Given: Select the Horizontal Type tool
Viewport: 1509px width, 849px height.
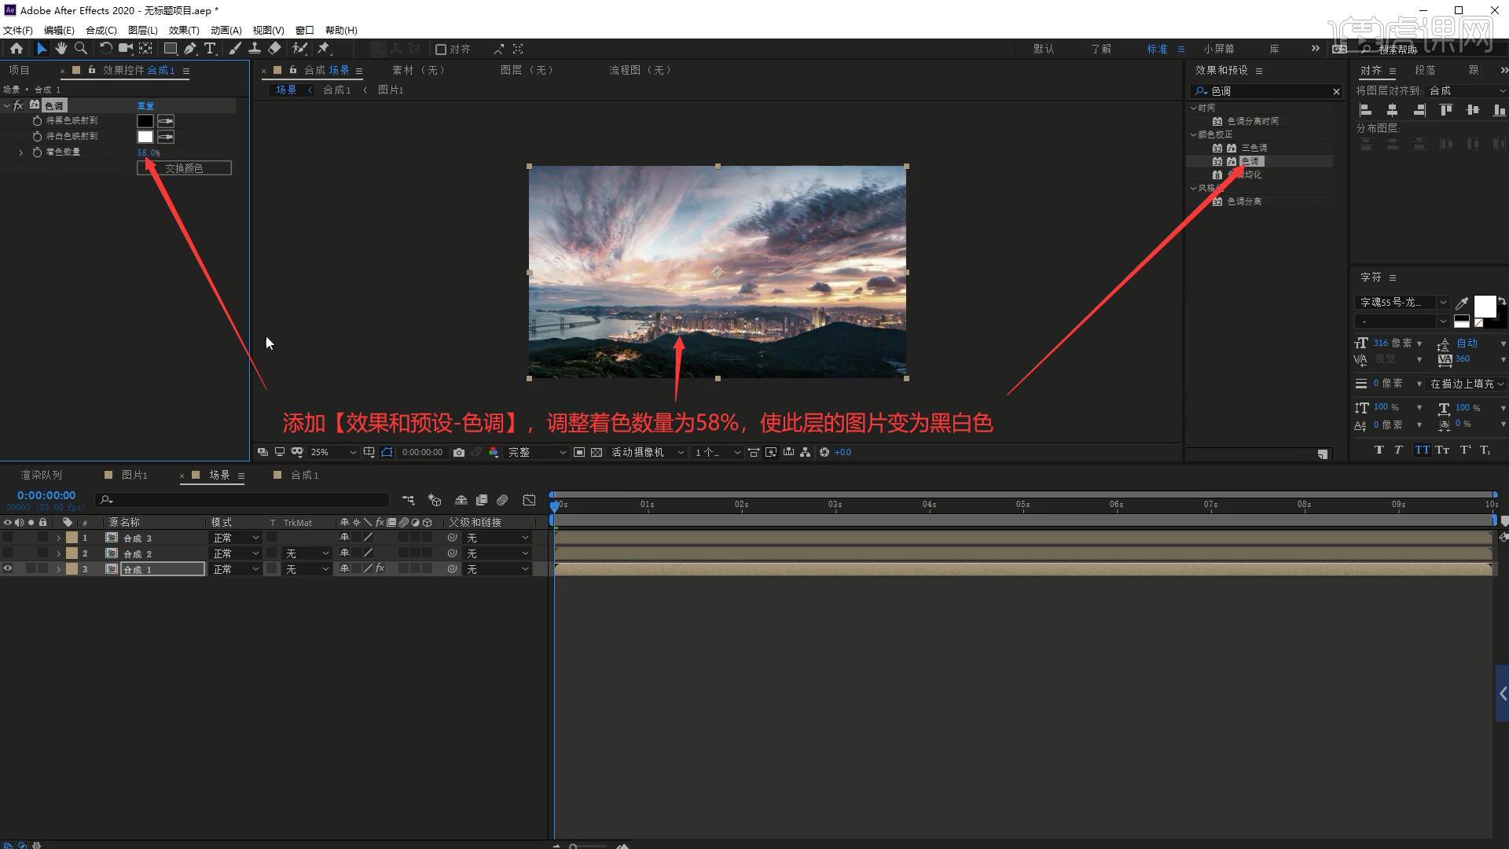Looking at the screenshot, I should point(210,49).
